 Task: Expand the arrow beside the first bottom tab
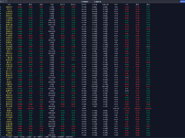pyautogui.click(x=6, y=137)
